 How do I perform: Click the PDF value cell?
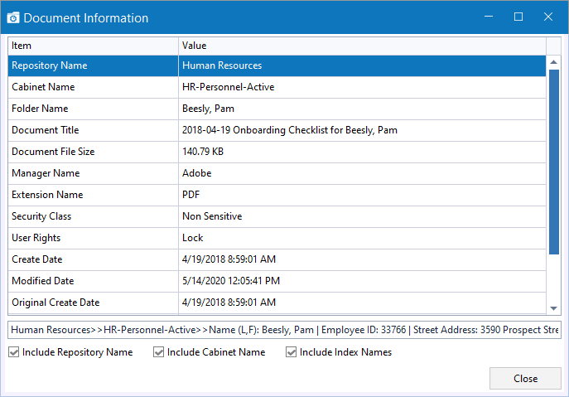pyautogui.click(x=362, y=195)
